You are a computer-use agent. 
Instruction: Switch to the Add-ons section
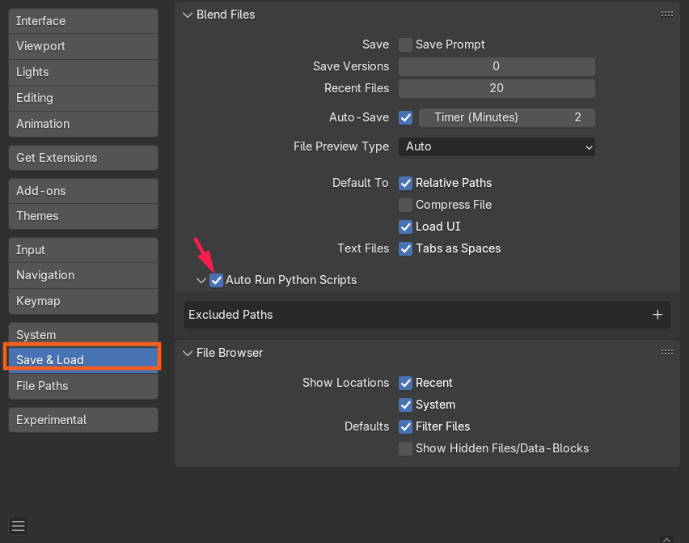click(83, 191)
